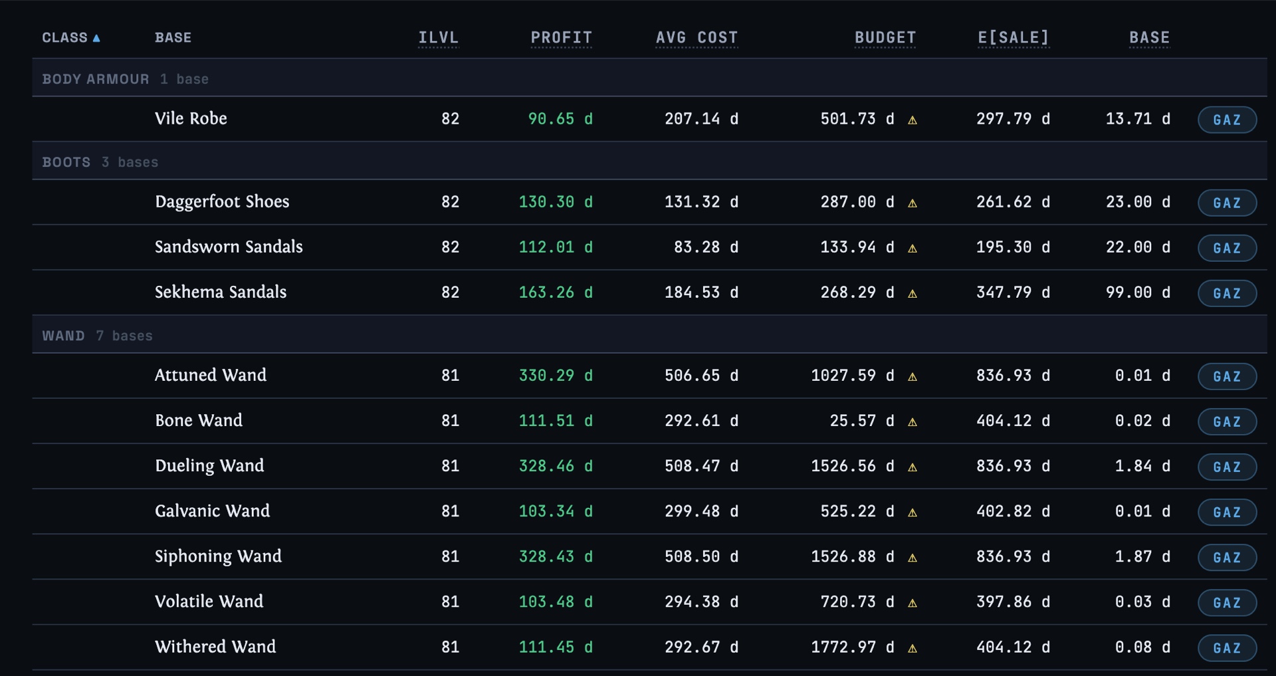Click the warning triangle for Attuned Wand budget

point(912,377)
